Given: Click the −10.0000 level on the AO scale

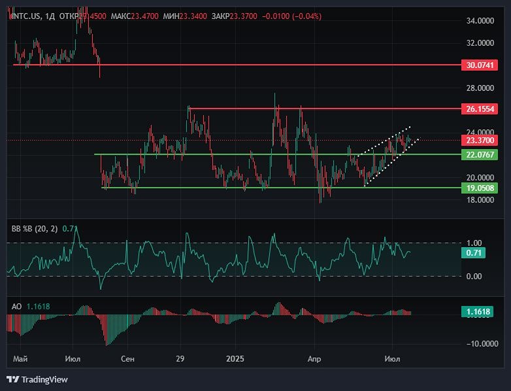Looking at the screenshot, I should [482, 344].
